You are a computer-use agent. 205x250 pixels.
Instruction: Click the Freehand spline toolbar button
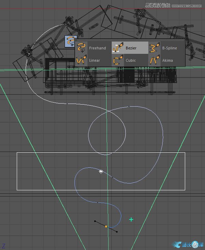tap(71, 40)
